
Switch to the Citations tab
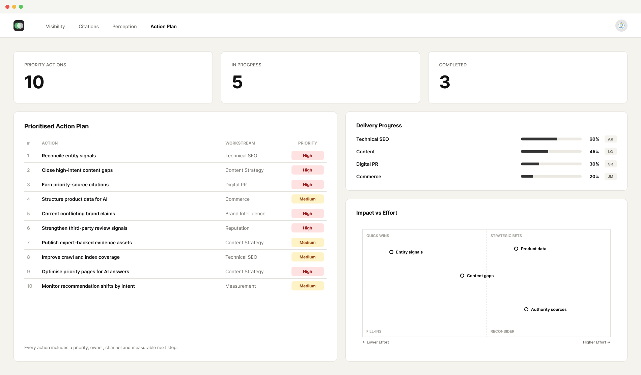pos(89,26)
